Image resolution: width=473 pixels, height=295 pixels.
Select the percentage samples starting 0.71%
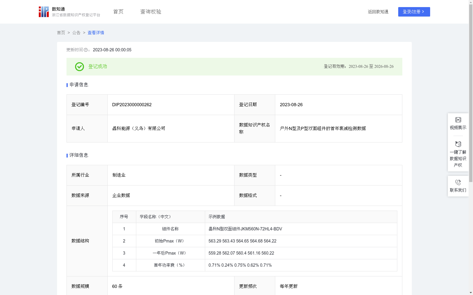[x=240, y=265]
